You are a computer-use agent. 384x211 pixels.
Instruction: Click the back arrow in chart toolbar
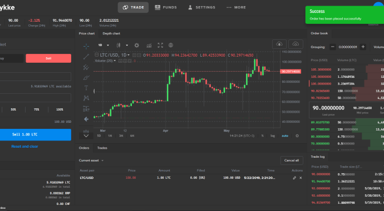click(x=86, y=119)
